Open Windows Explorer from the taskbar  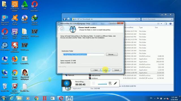pos(20,98)
